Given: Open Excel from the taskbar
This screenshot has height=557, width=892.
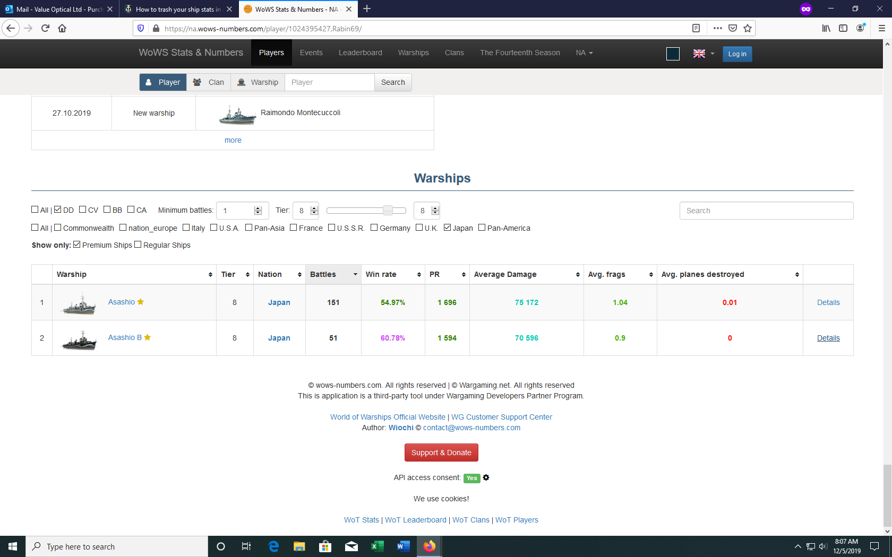Looking at the screenshot, I should (377, 546).
